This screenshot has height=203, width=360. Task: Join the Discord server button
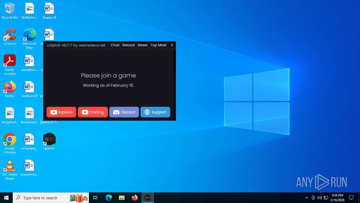coord(124,112)
